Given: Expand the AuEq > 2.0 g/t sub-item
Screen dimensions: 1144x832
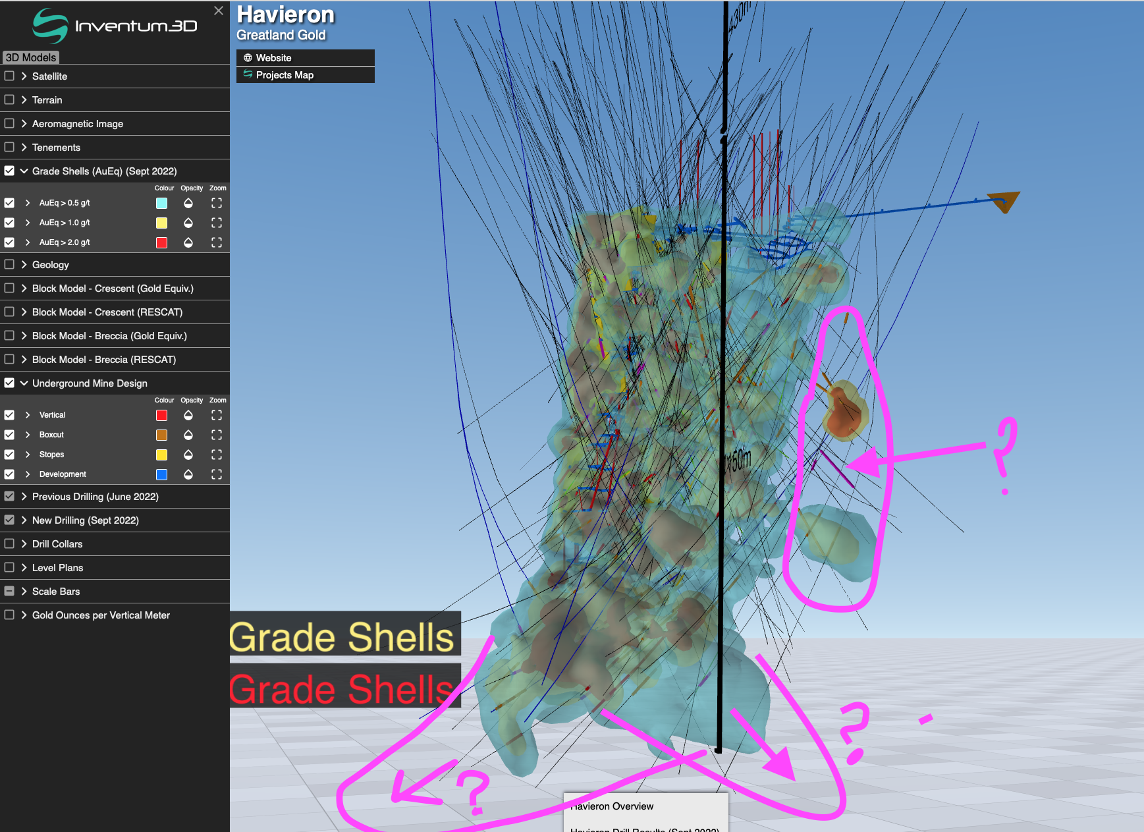Looking at the screenshot, I should pos(28,242).
